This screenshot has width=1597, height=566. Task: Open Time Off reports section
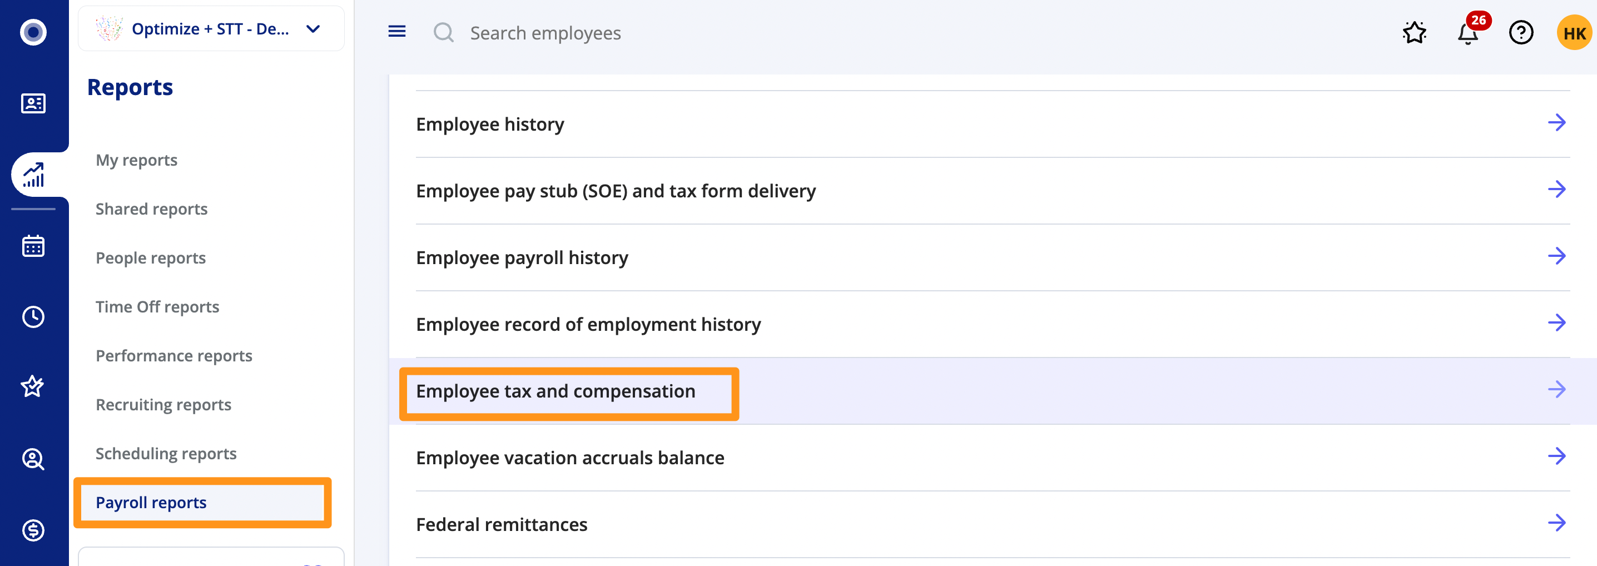(157, 307)
